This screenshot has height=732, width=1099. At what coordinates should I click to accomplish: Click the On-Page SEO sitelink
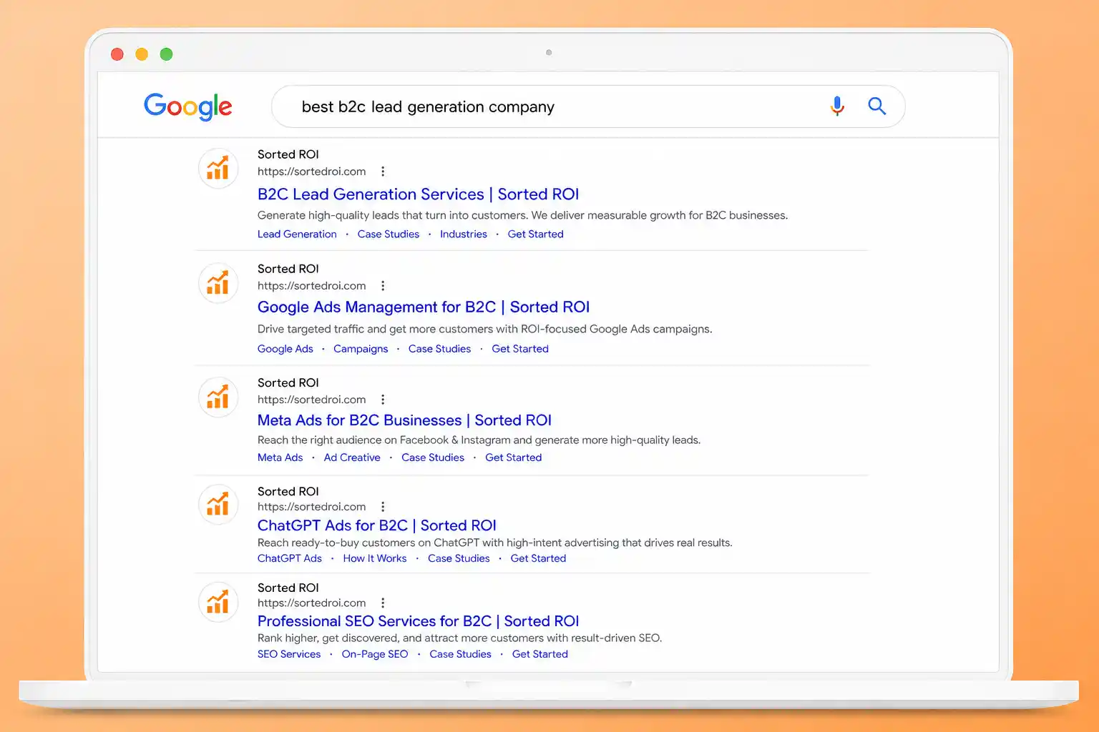point(375,654)
